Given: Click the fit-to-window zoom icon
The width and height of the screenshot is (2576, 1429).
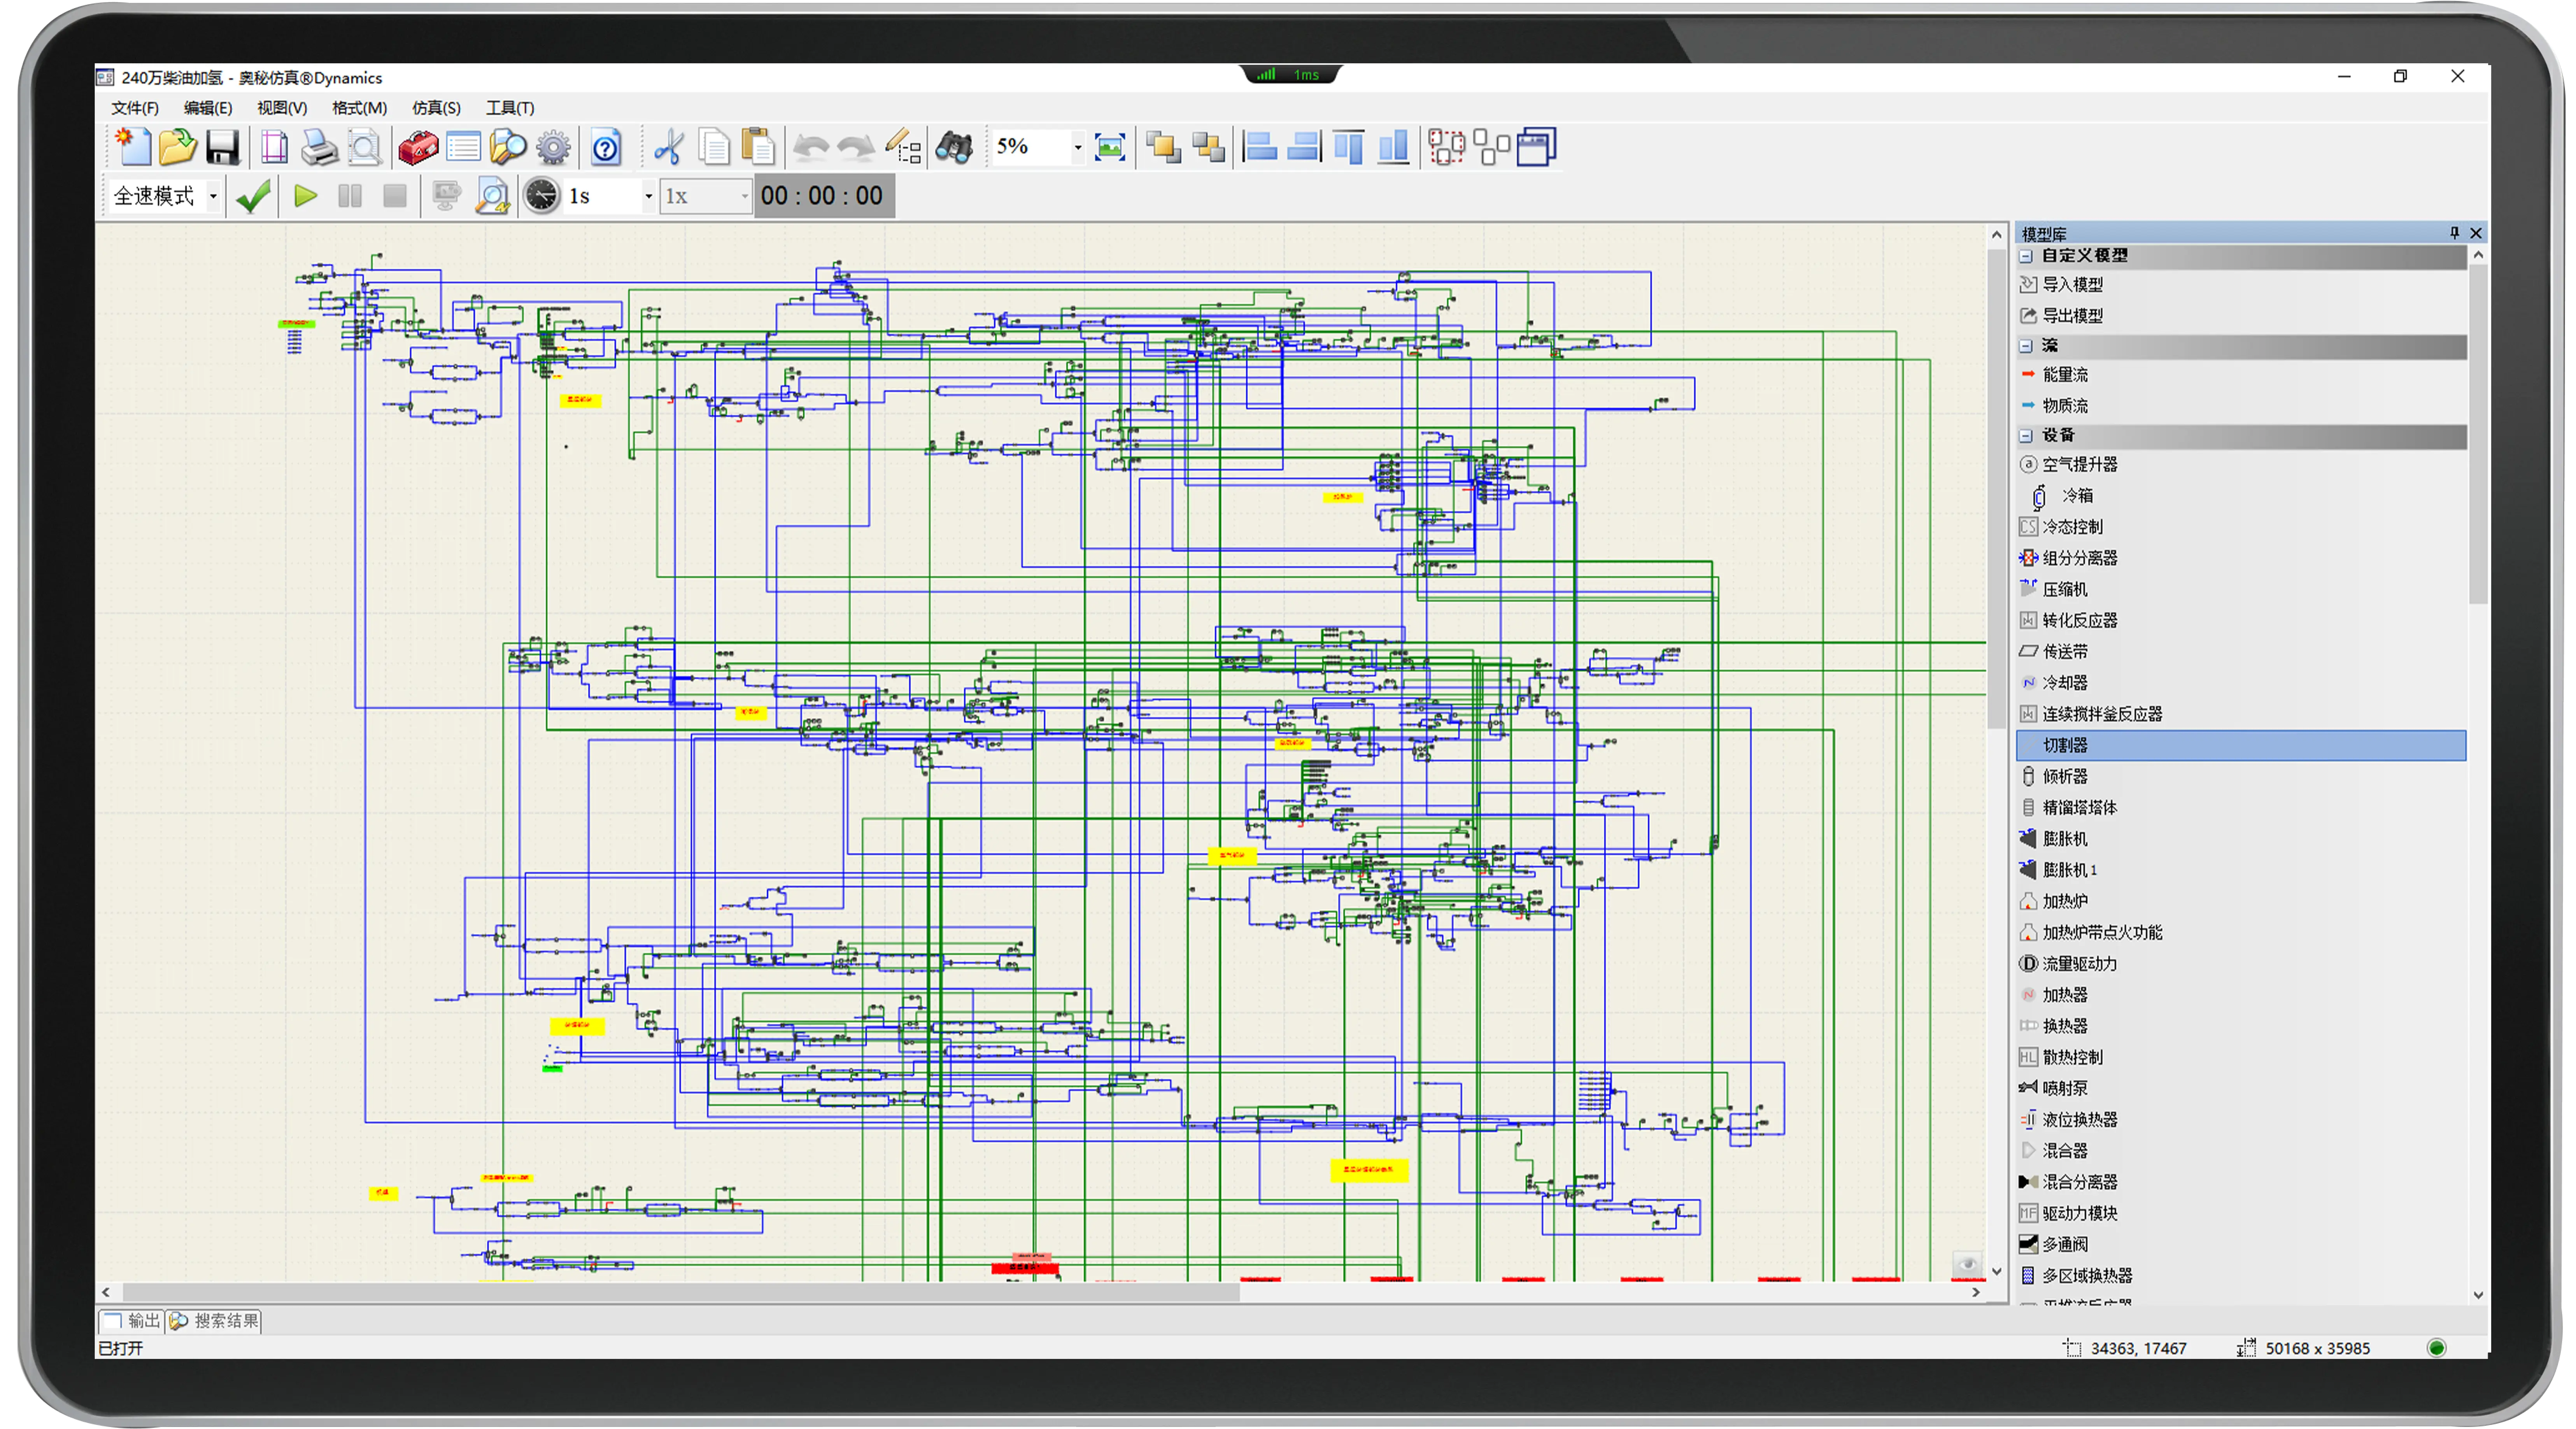Looking at the screenshot, I should pyautogui.click(x=1110, y=148).
